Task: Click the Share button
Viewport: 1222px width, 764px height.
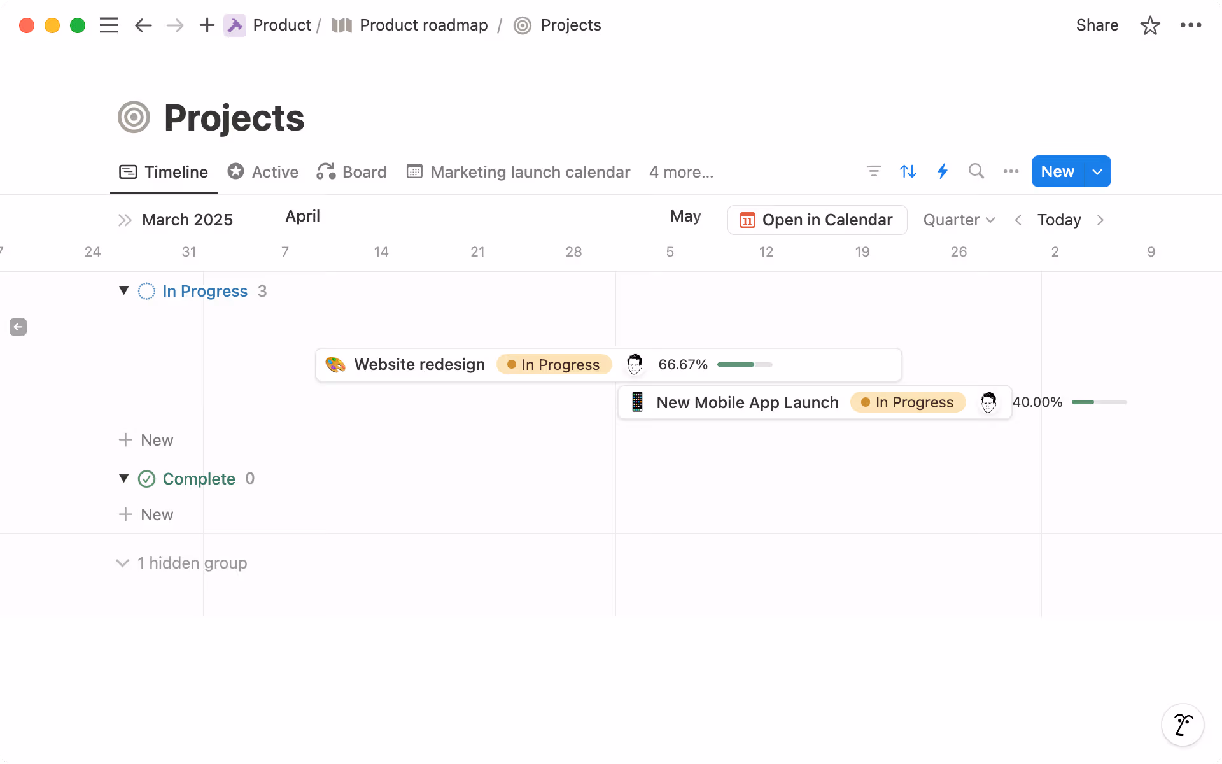Action: (1097, 25)
